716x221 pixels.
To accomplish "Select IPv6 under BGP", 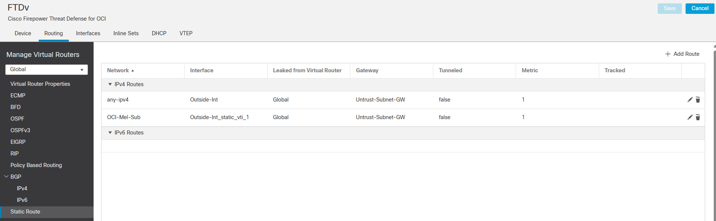I will [x=22, y=200].
